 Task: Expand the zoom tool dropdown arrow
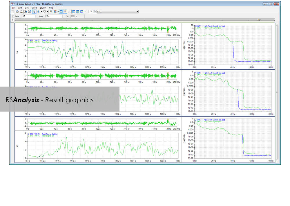click(x=41, y=12)
